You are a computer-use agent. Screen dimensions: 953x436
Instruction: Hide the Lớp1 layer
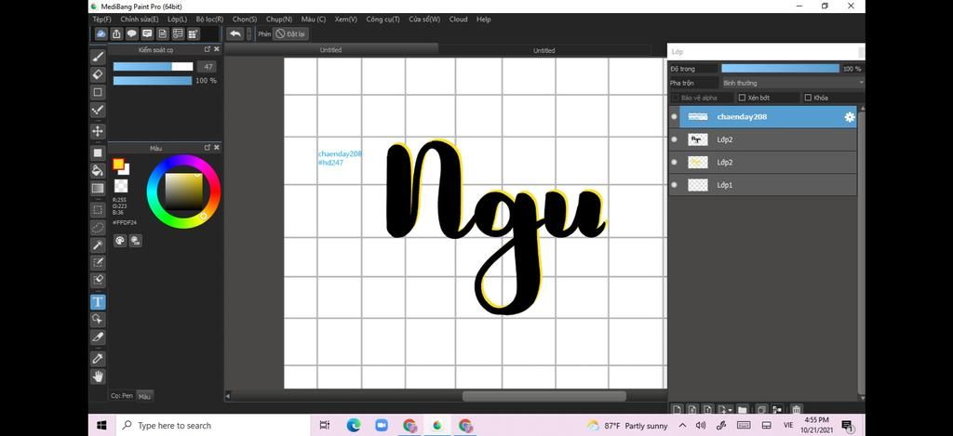(674, 185)
